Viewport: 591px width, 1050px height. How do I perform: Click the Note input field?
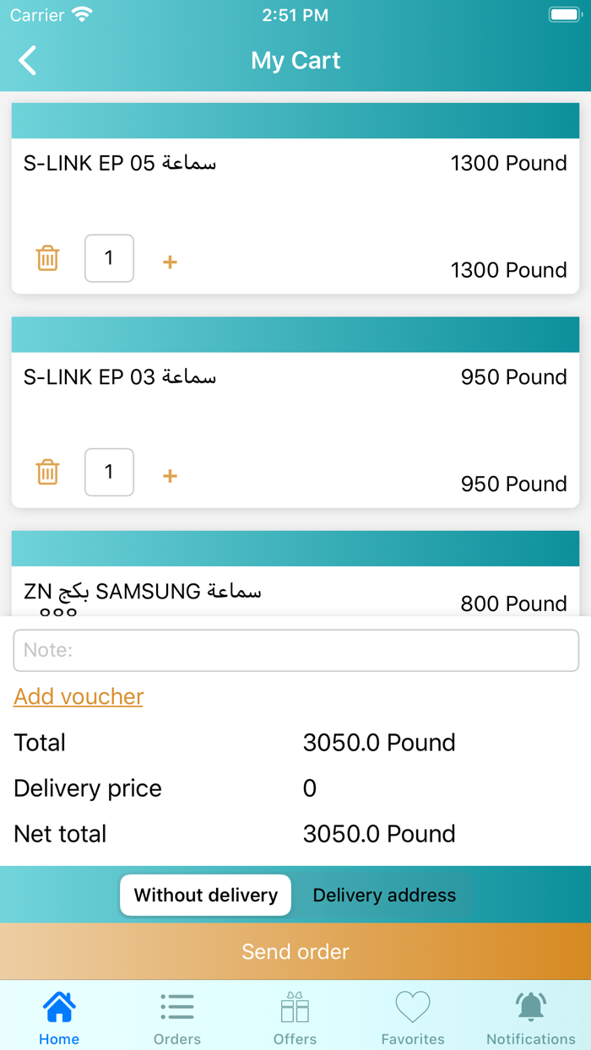tap(295, 650)
